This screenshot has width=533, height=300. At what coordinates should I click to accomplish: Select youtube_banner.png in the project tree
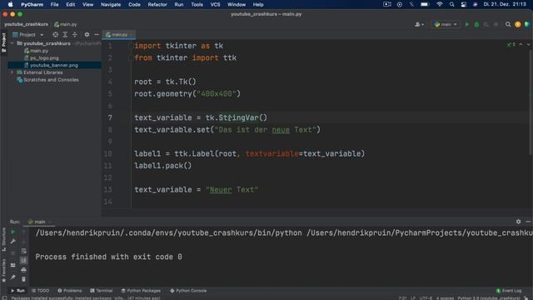53,65
